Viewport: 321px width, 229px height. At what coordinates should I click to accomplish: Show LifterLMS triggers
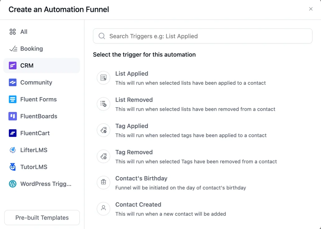[42, 150]
